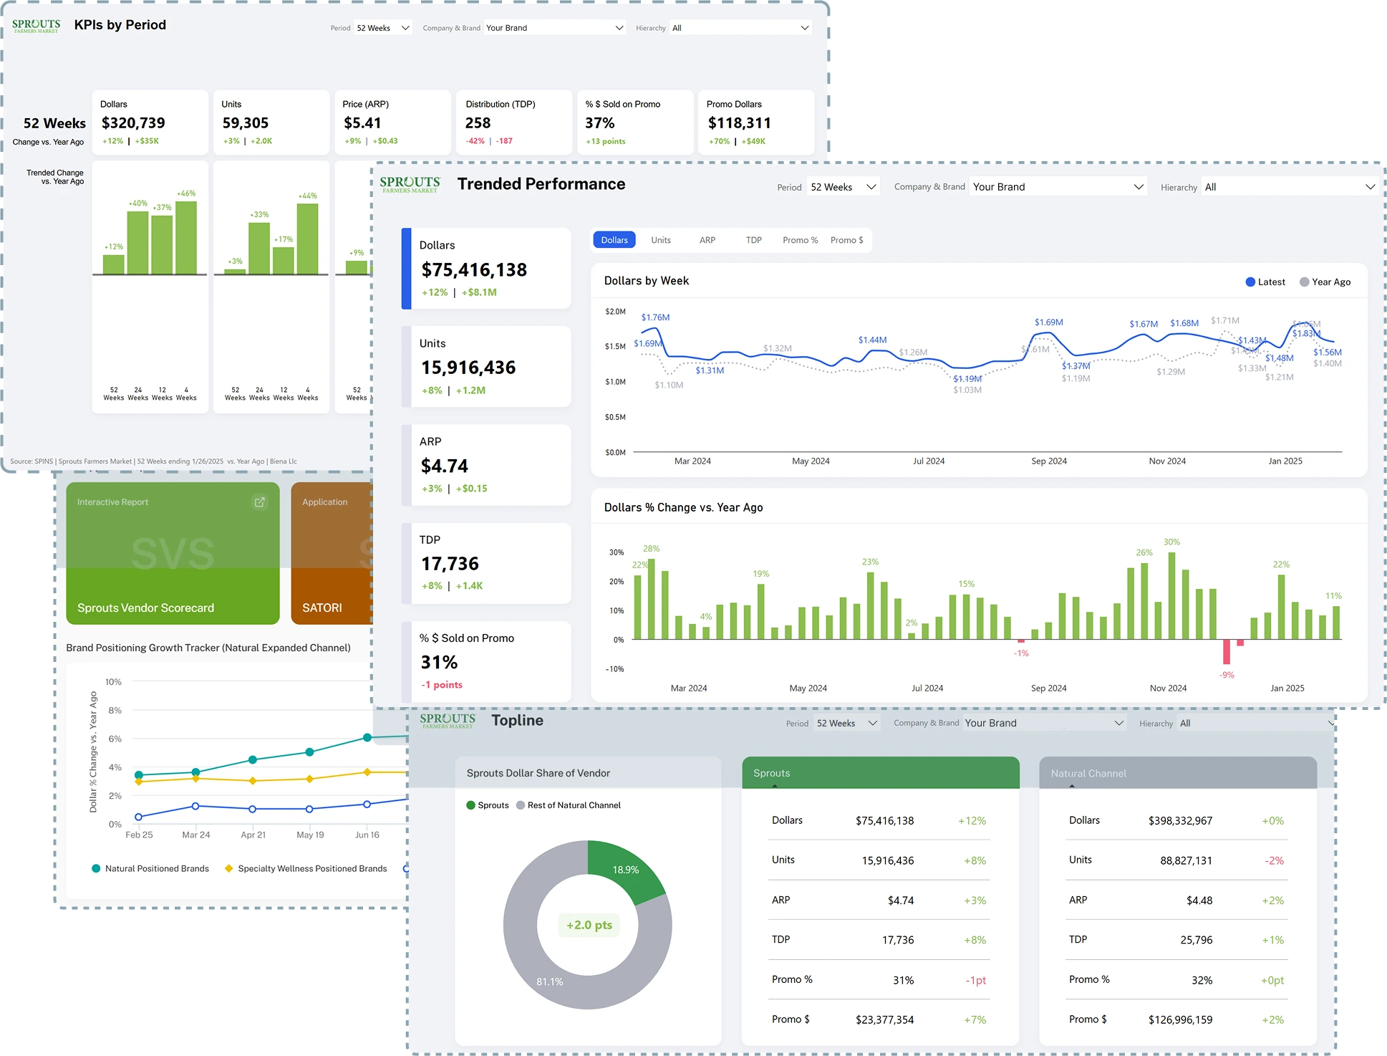Click green 18.9% donut segment
This screenshot has width=1387, height=1056.
pyautogui.click(x=624, y=870)
